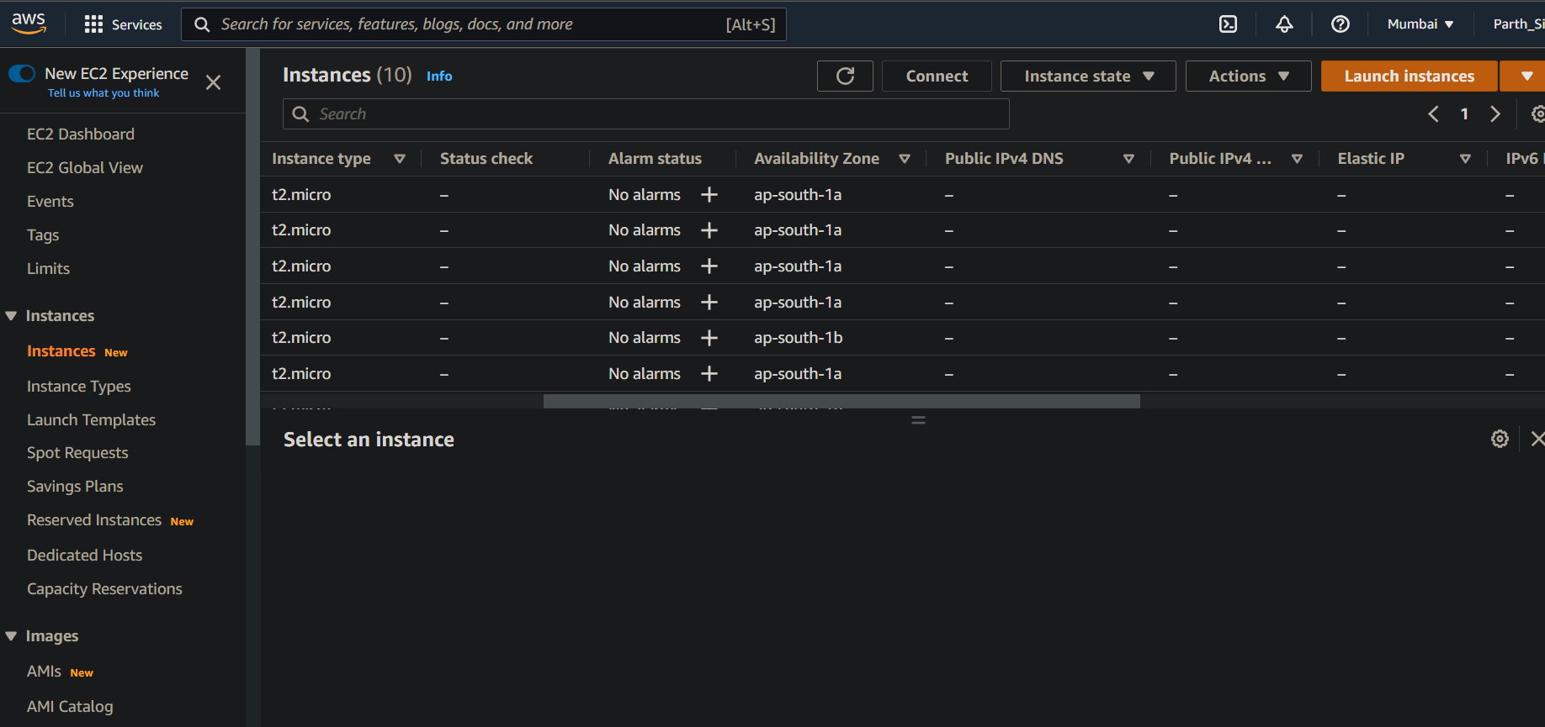The width and height of the screenshot is (1545, 727).
Task: Grab the panel resize handle icon
Action: (918, 420)
